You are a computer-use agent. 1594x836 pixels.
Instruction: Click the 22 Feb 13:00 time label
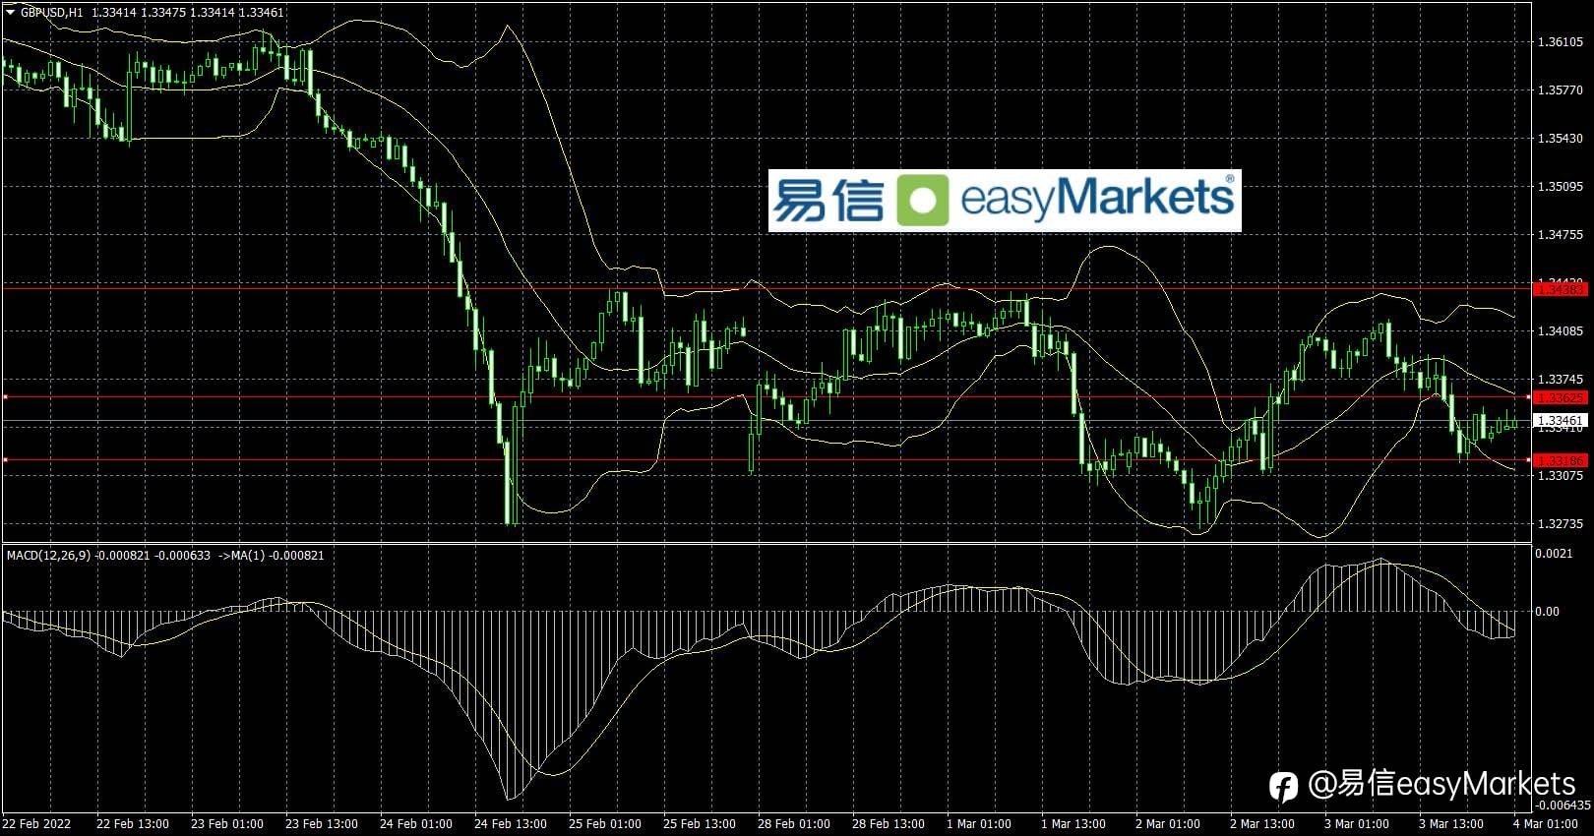click(x=133, y=824)
